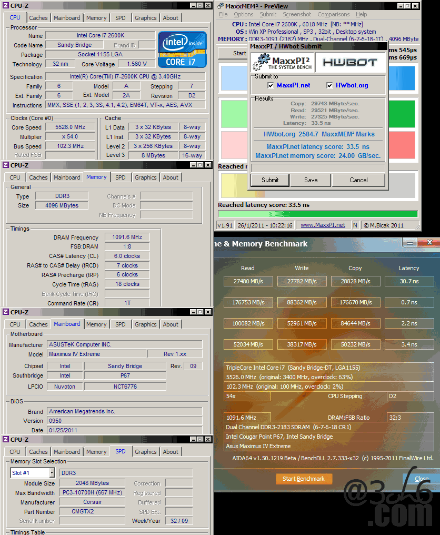Click Multiplier value x 54.0

[x=71, y=136]
